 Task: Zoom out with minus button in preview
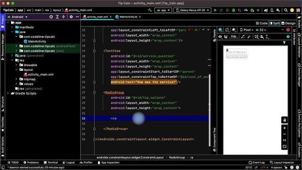coord(285,134)
